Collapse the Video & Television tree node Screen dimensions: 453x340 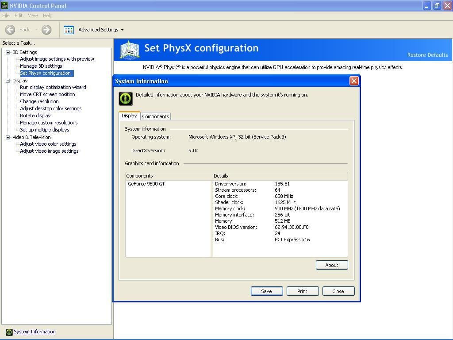(8, 137)
